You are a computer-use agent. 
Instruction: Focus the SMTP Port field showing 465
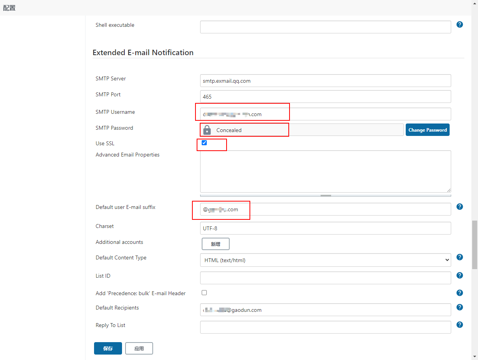(326, 97)
